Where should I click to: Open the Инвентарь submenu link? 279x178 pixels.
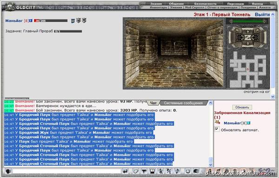tap(159, 7)
